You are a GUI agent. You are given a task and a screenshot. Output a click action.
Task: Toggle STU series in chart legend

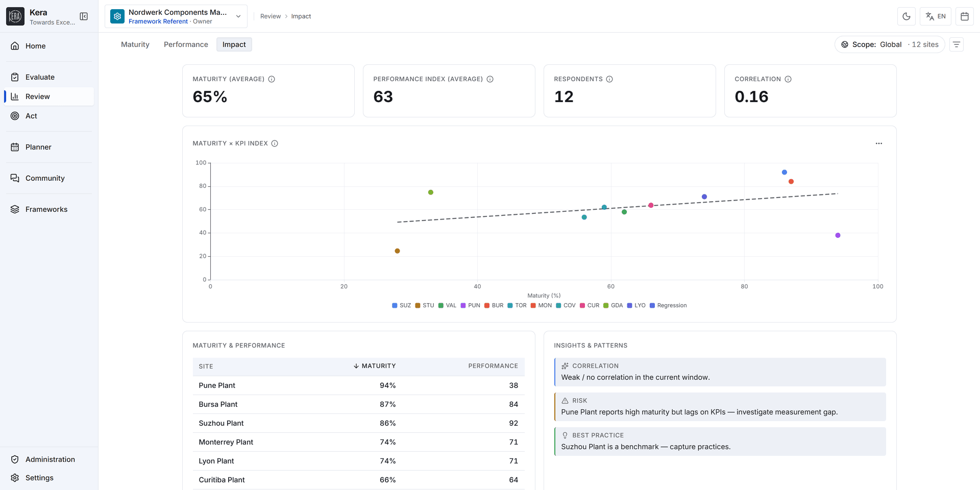point(425,305)
